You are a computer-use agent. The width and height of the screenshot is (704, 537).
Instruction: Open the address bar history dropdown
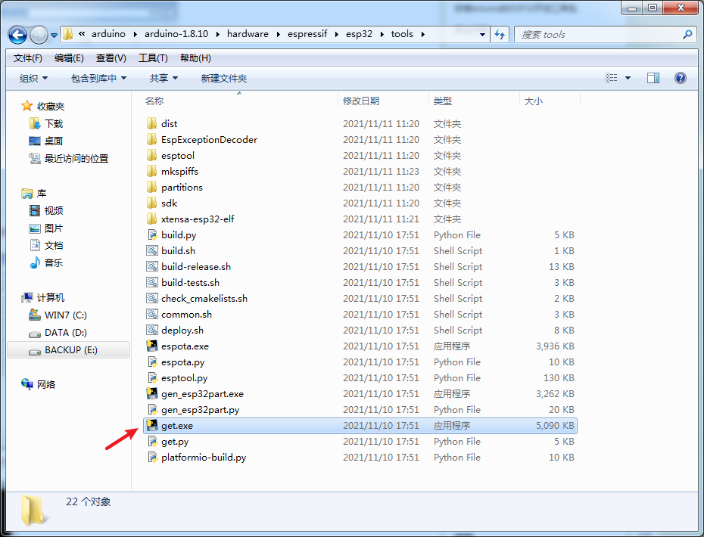(482, 35)
